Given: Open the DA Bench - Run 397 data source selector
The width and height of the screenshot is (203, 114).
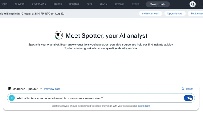Looking at the screenshot, I should coord(25,89).
